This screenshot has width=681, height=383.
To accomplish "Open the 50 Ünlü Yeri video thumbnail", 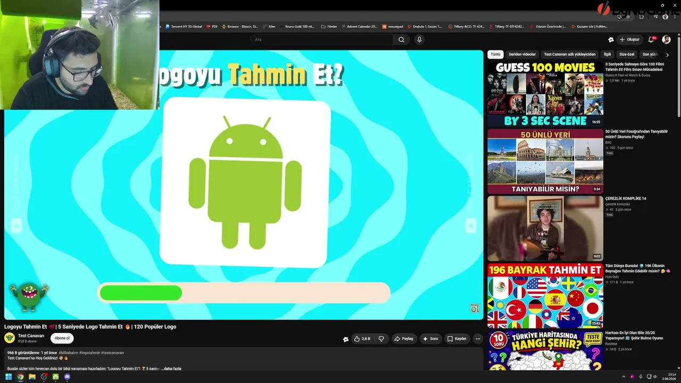I will point(545,161).
